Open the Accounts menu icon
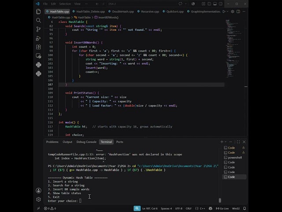 (38, 190)
